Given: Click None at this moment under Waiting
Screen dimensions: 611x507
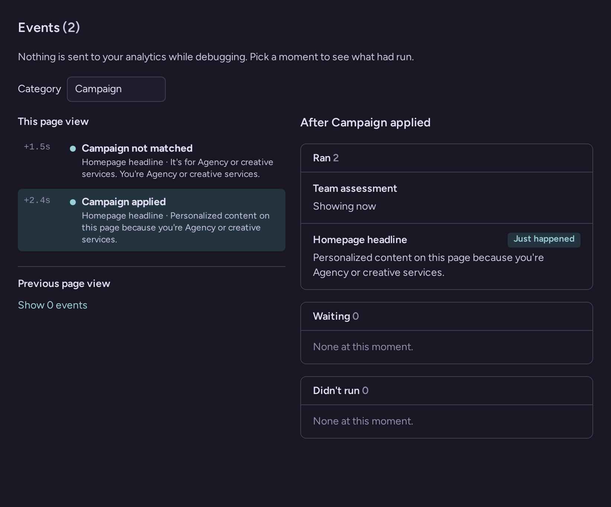Looking at the screenshot, I should coord(363,347).
